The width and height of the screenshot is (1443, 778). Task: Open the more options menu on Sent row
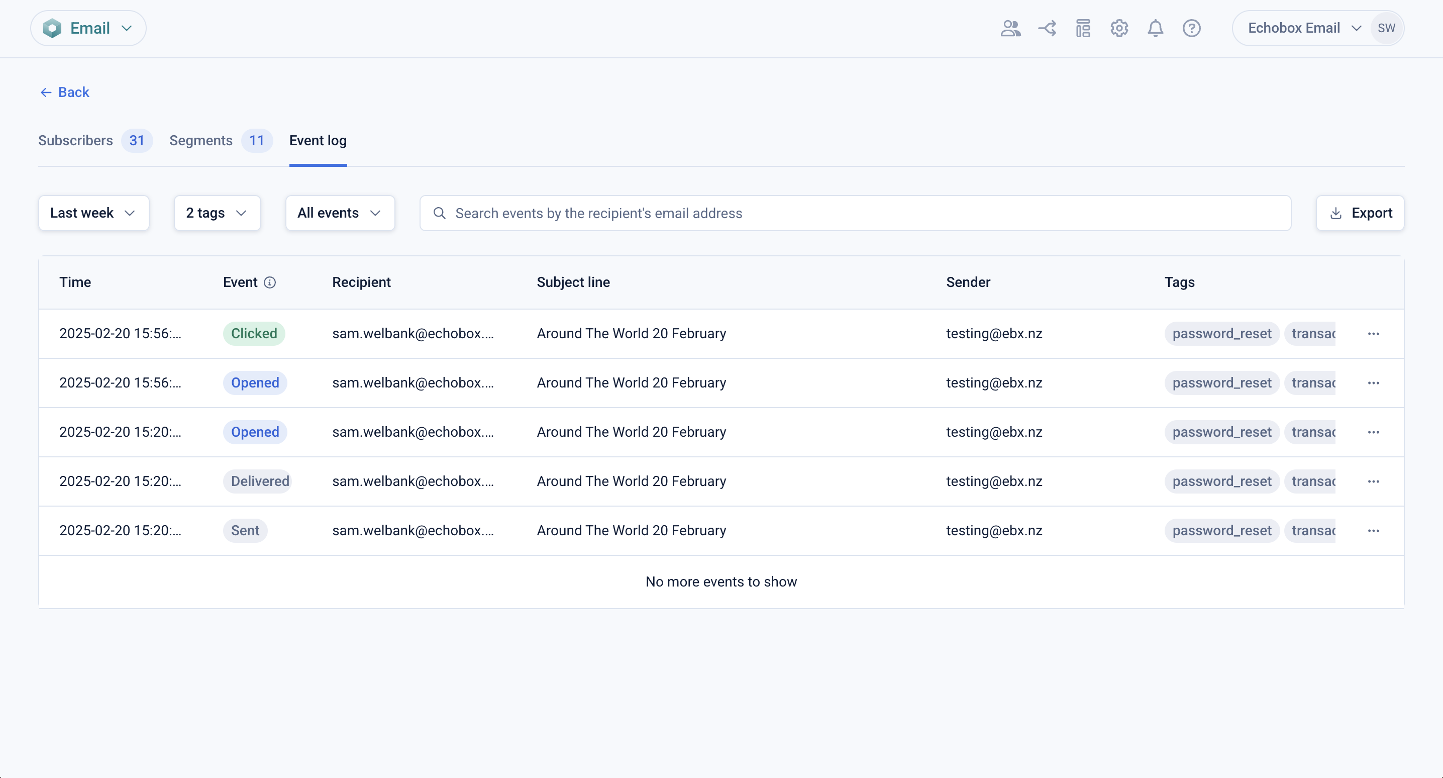point(1373,531)
